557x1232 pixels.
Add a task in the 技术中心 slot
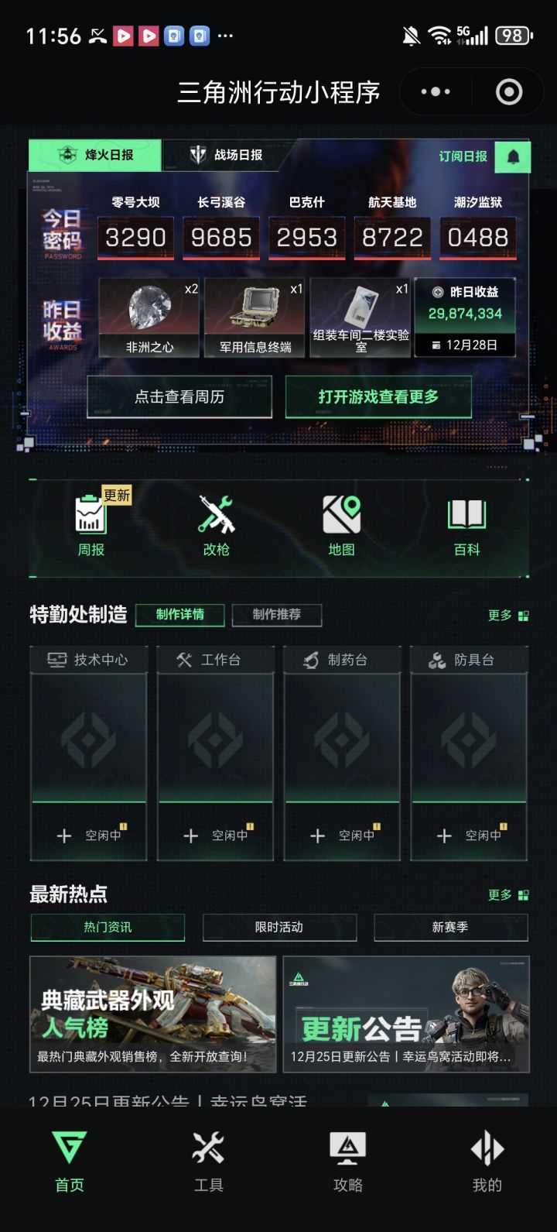(88, 836)
